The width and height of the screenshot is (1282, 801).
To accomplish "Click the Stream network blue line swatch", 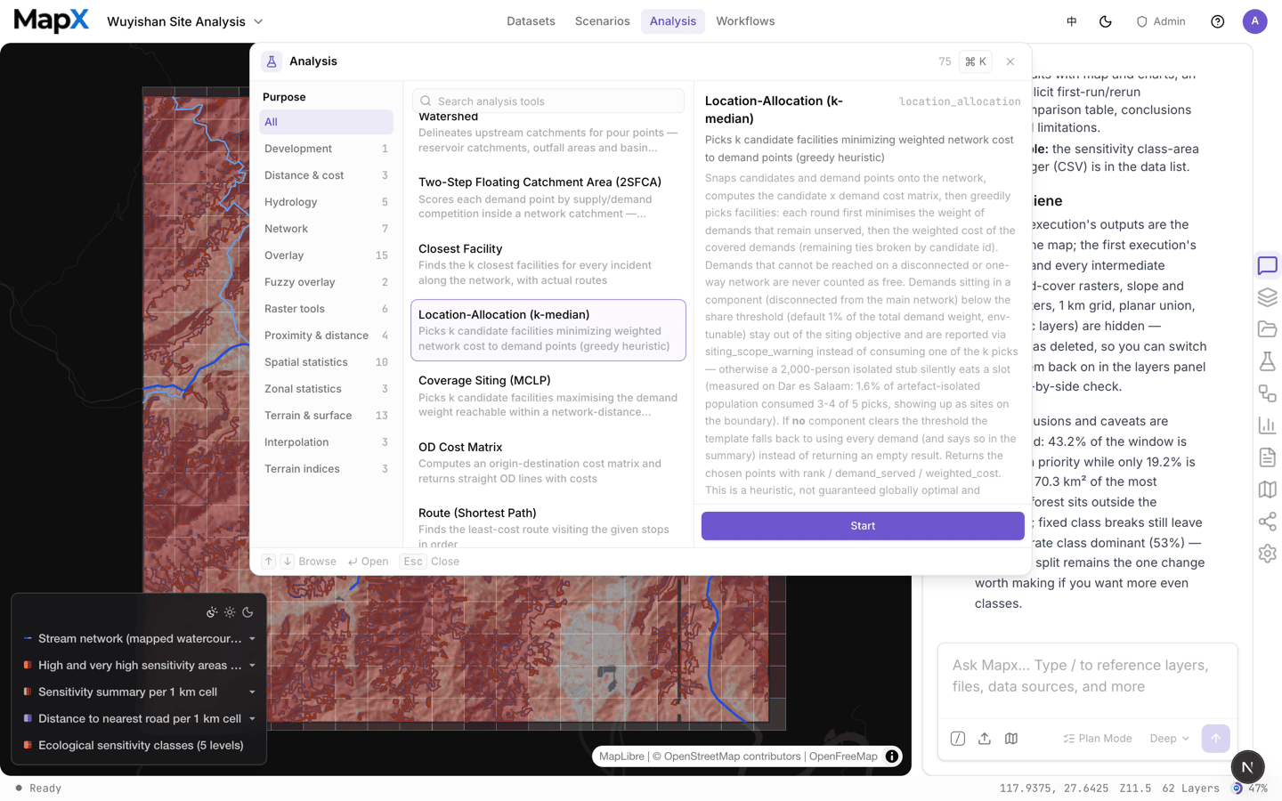I will pos(28,639).
